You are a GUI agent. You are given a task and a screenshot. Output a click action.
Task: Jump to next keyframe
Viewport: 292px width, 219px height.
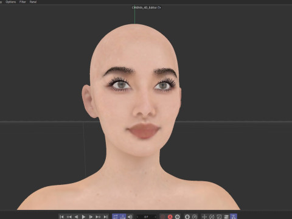pos(98,217)
